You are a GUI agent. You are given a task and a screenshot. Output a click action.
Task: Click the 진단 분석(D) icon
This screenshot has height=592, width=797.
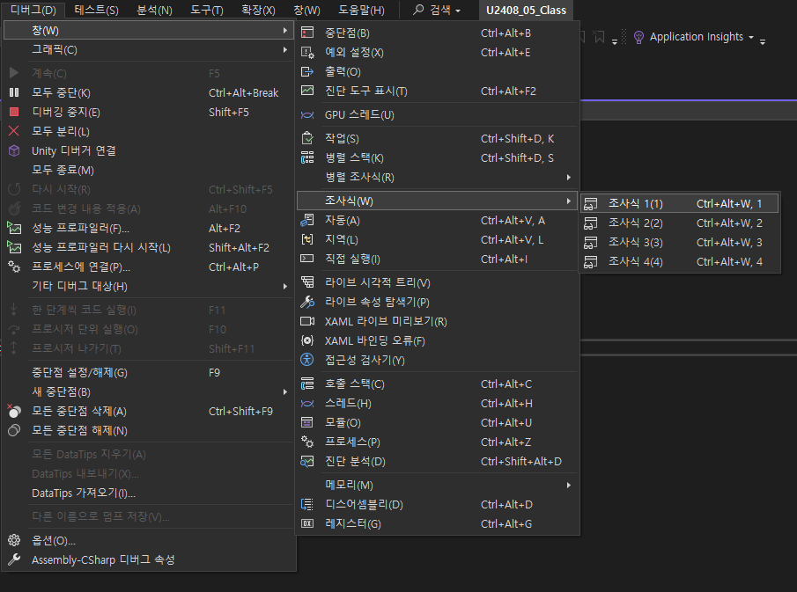(x=307, y=462)
